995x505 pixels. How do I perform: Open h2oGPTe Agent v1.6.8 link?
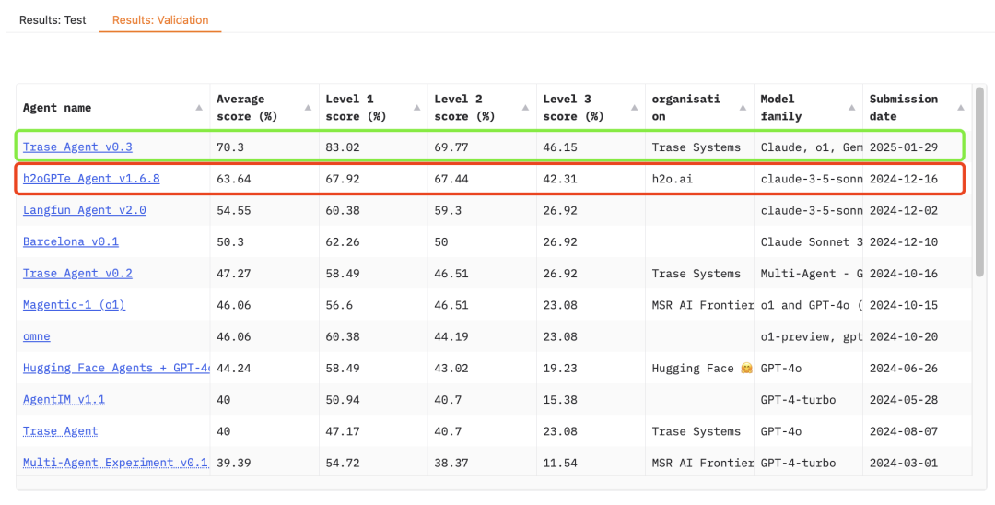point(91,179)
